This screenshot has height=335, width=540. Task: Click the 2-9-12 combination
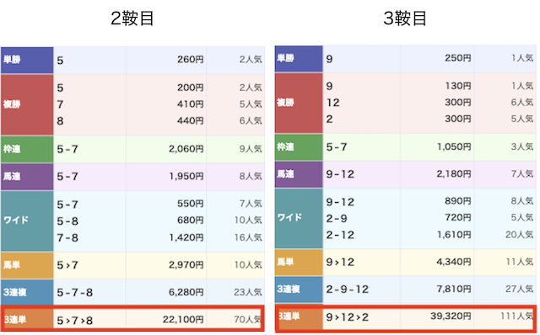click(347, 290)
